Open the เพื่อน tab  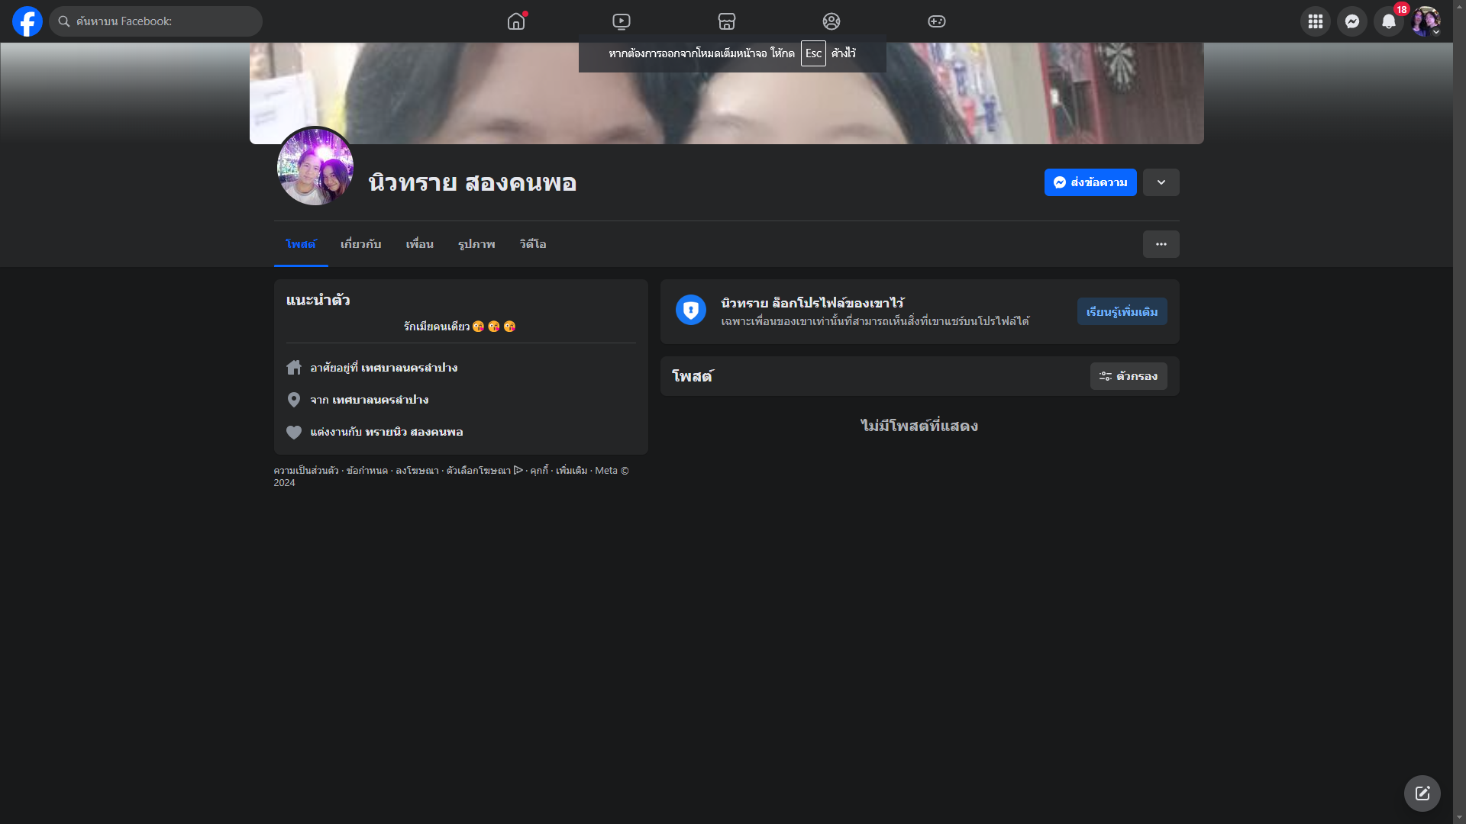419,244
